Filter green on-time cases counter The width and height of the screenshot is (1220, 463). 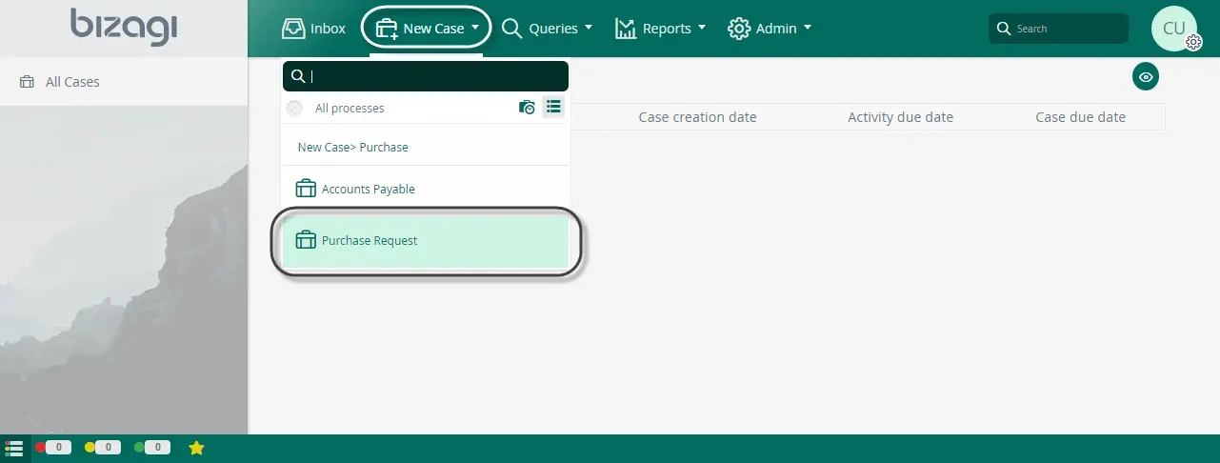coord(151,447)
